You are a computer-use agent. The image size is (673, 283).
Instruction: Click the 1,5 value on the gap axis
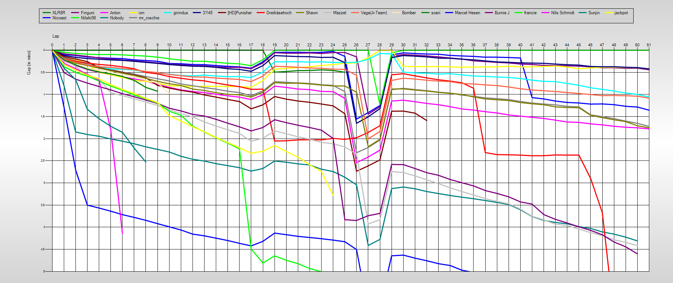[x=43, y=117]
